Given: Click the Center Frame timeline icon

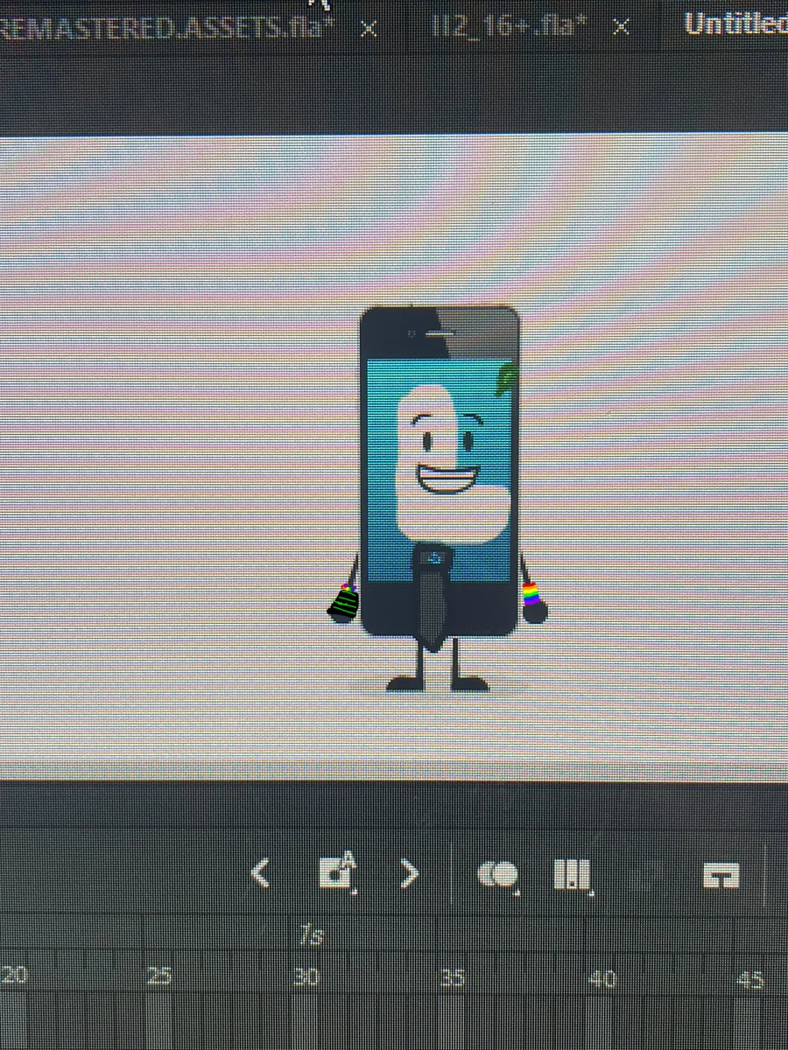Looking at the screenshot, I should click(722, 874).
